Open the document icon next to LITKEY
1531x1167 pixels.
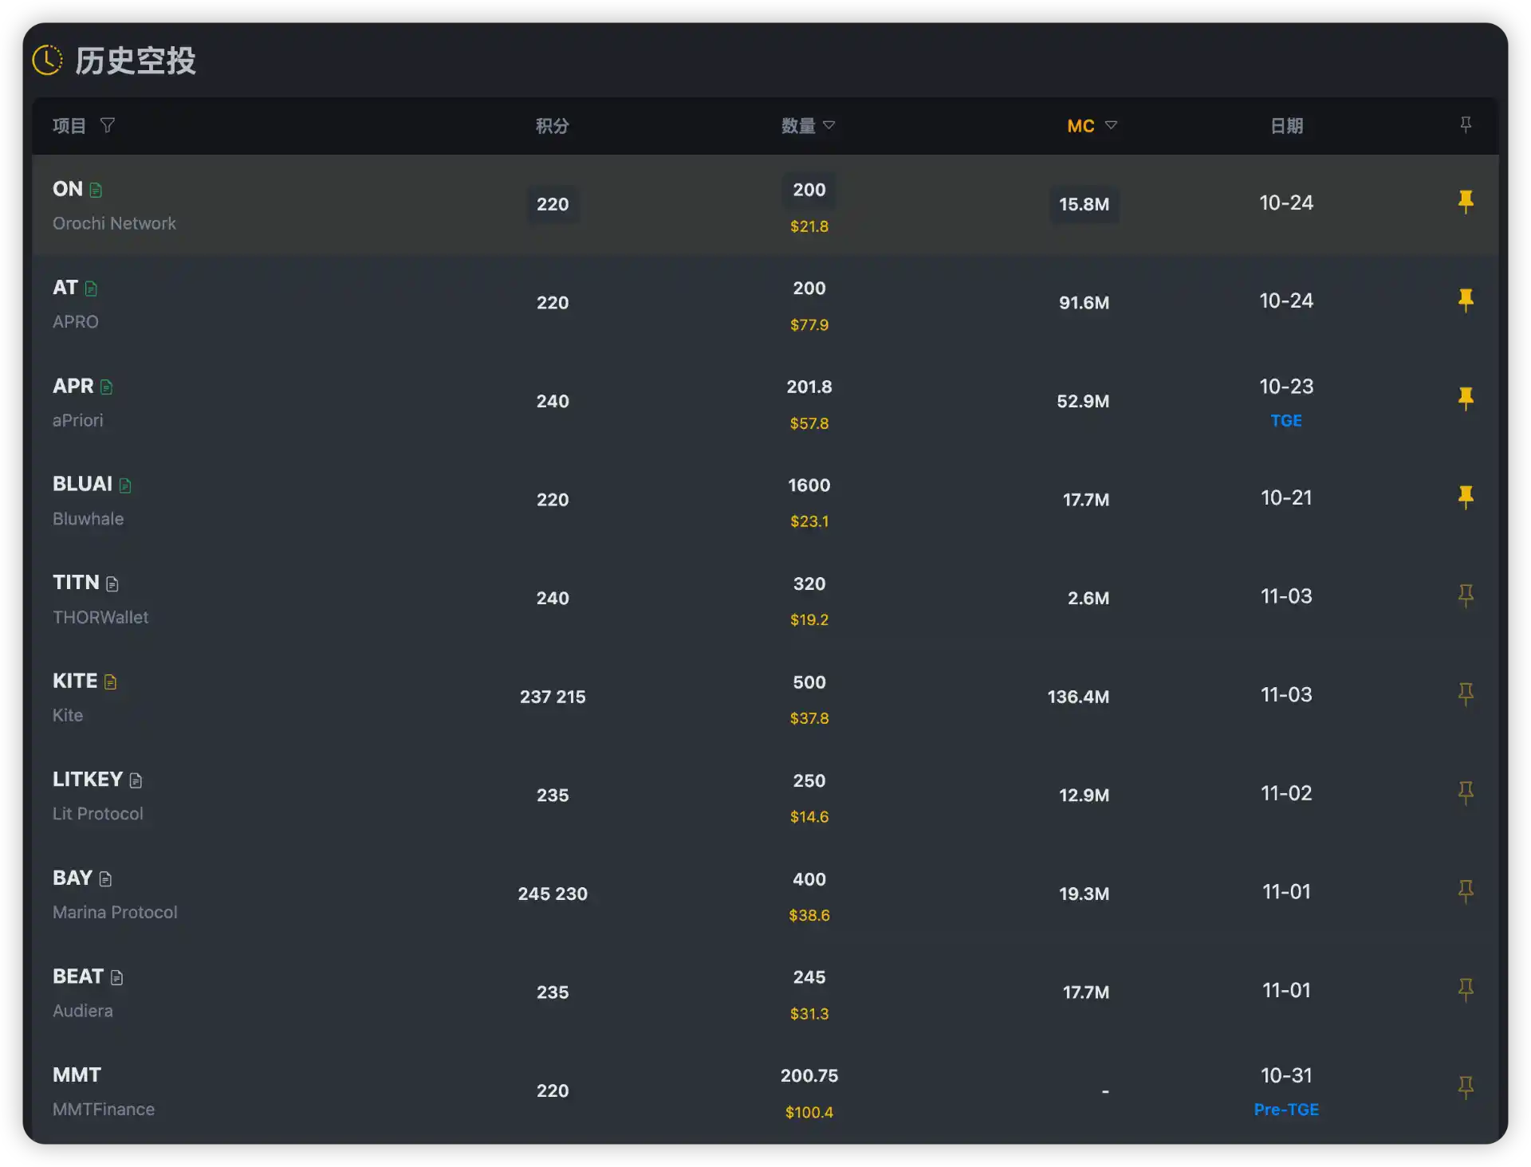(136, 780)
